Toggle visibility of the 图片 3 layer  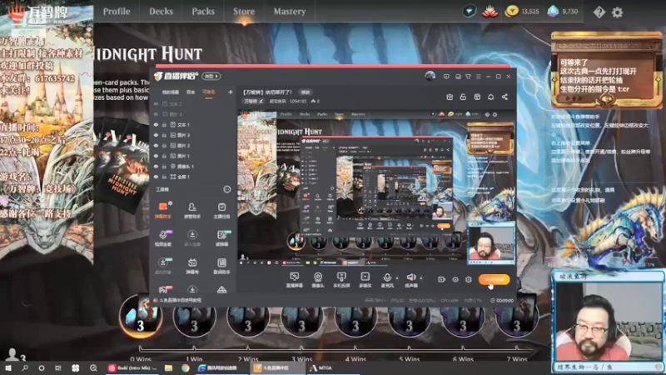(x=156, y=135)
